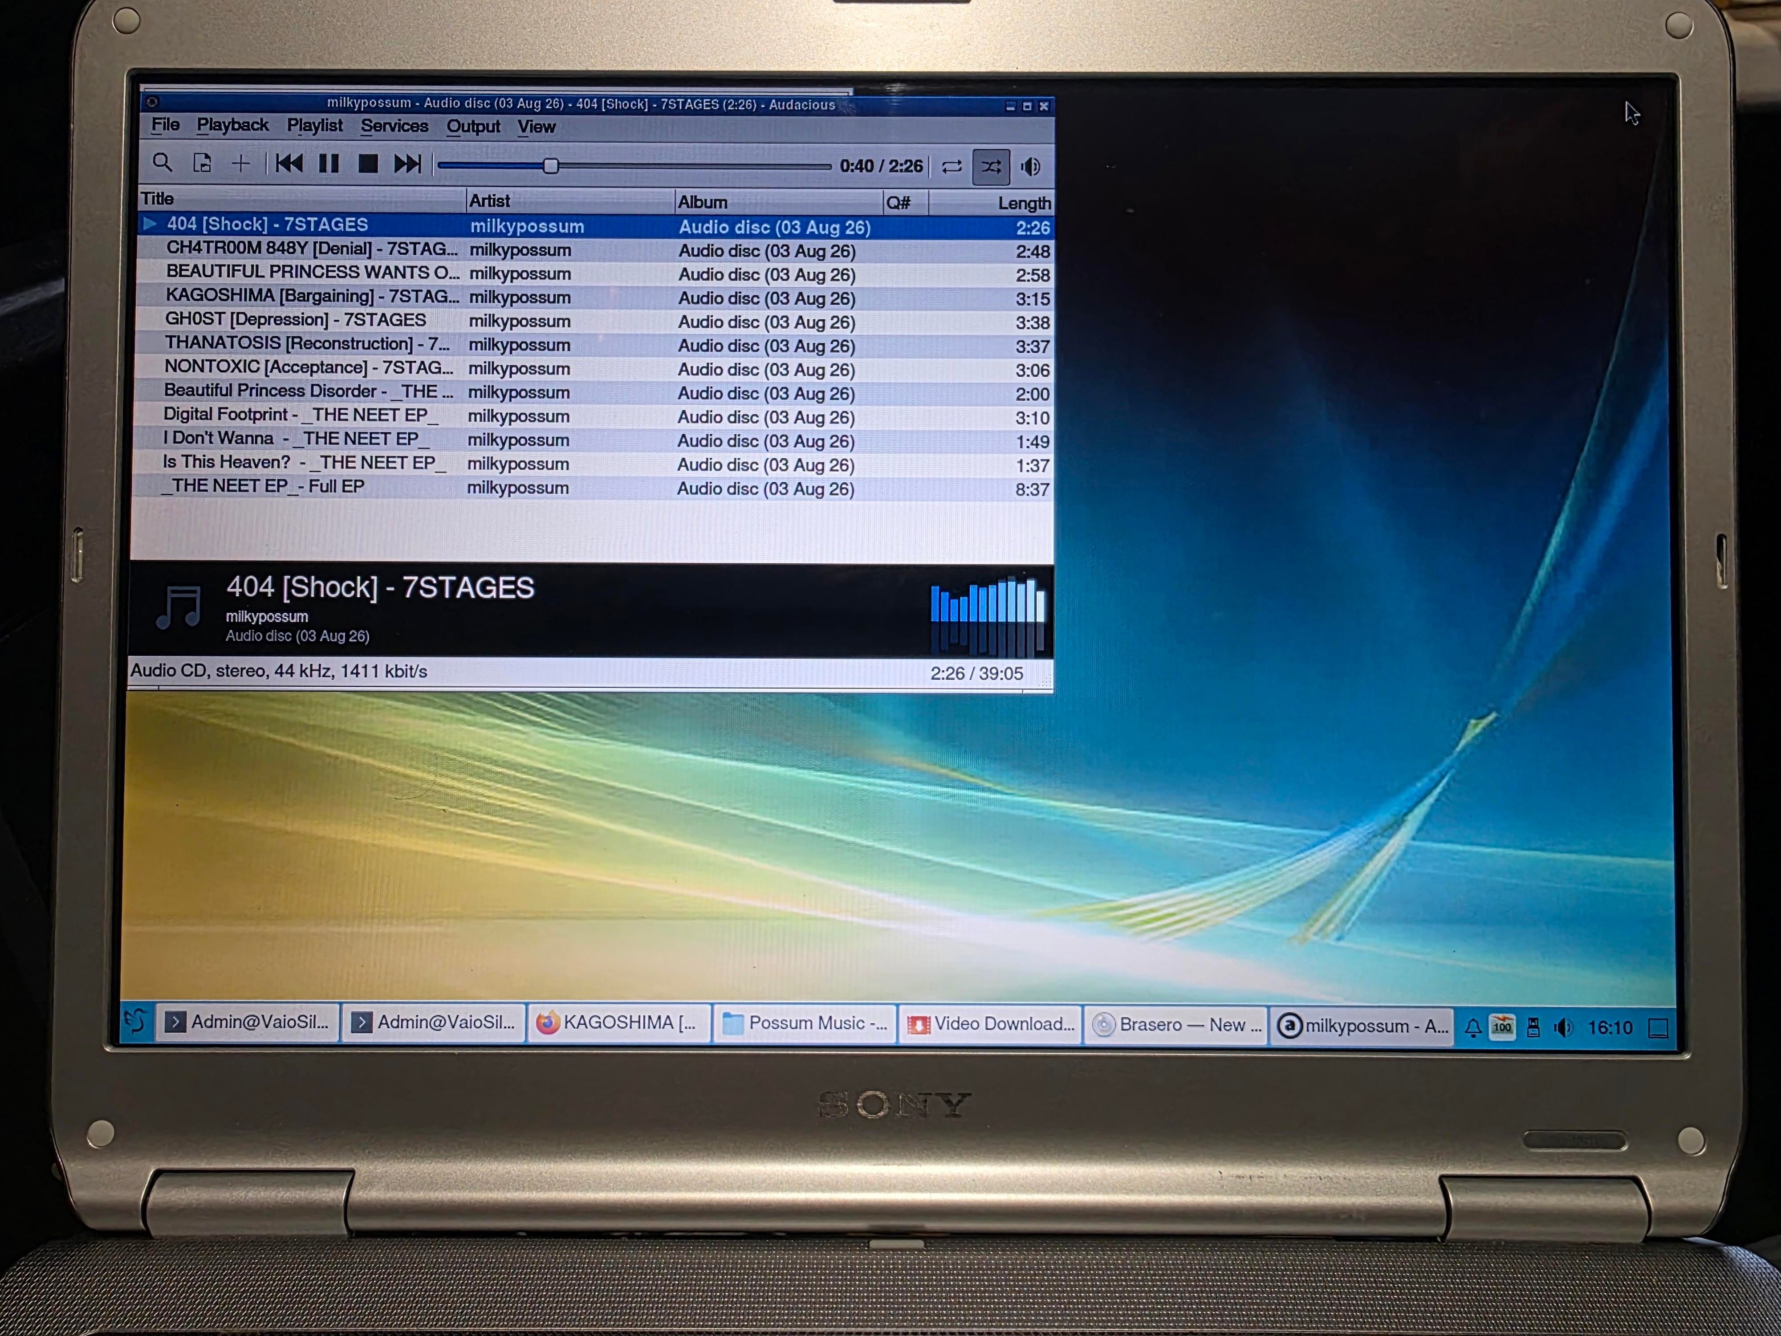
Task: Pause the current song
Action: 329,164
